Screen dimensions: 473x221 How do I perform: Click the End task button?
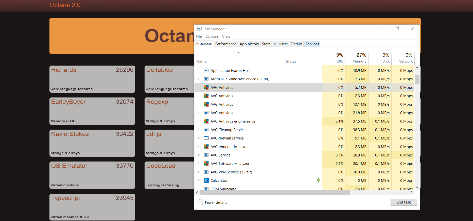click(404, 202)
